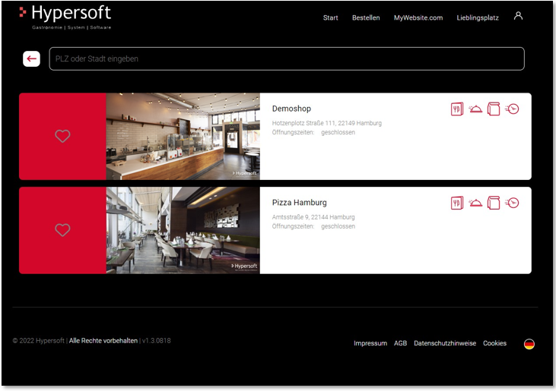Open the user account profile icon

coord(518,16)
